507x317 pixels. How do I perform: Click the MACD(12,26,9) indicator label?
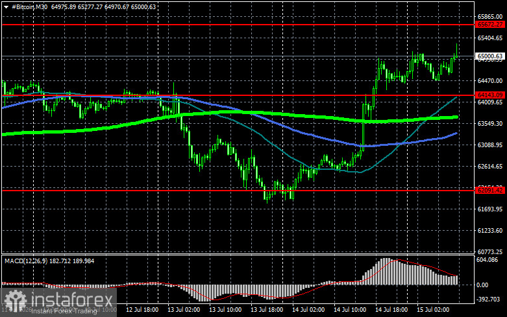[27, 261]
